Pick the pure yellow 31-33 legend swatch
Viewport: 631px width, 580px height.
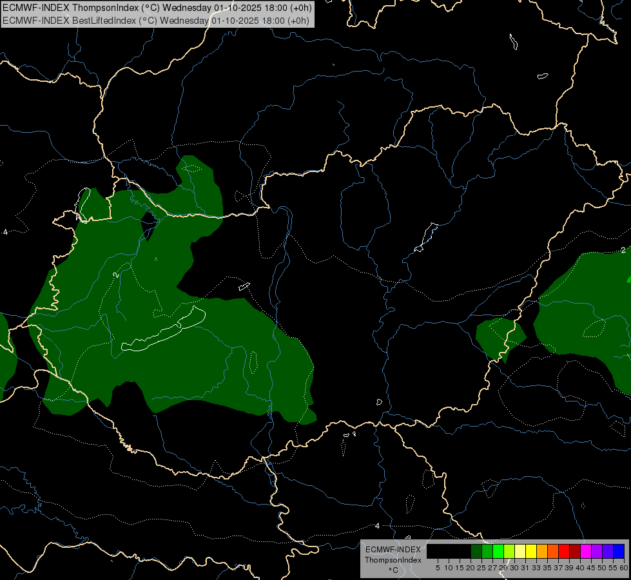531,551
